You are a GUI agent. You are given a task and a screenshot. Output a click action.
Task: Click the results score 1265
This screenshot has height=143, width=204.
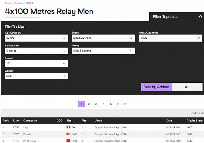[x=189, y=127]
